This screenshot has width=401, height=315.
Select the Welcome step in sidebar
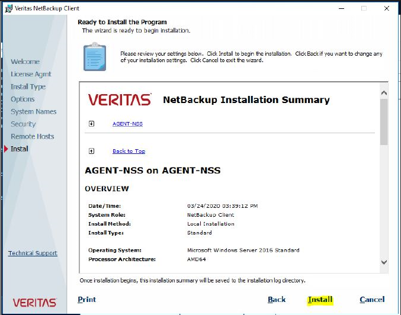point(25,62)
